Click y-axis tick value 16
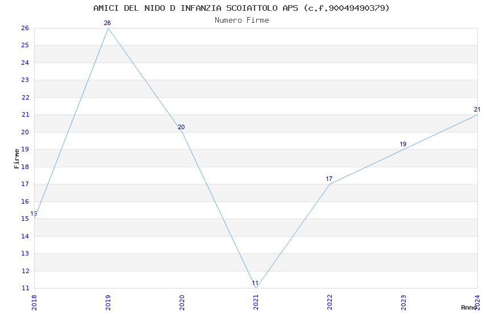483x313 pixels. tap(25, 201)
